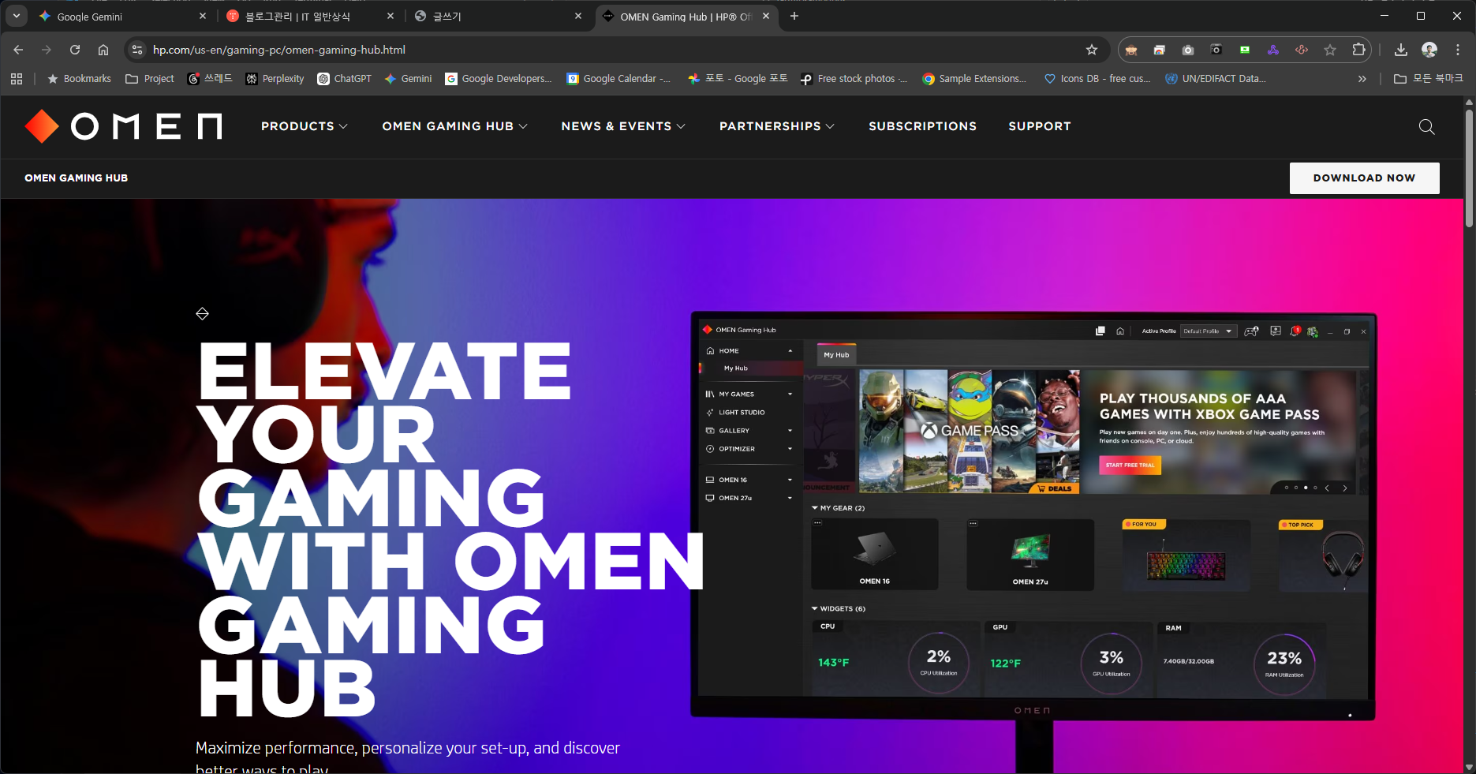Viewport: 1476px width, 774px height.
Task: Click the OMEN logo in site header
Action: coord(124,126)
